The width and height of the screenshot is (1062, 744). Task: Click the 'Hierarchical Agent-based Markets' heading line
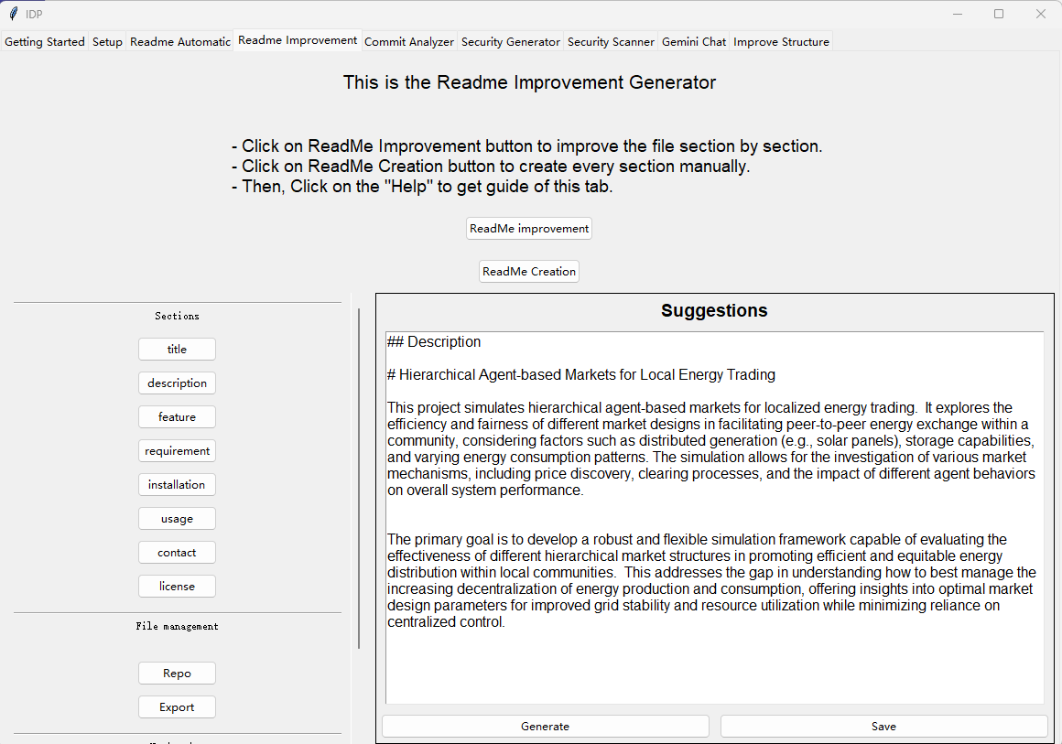[581, 375]
